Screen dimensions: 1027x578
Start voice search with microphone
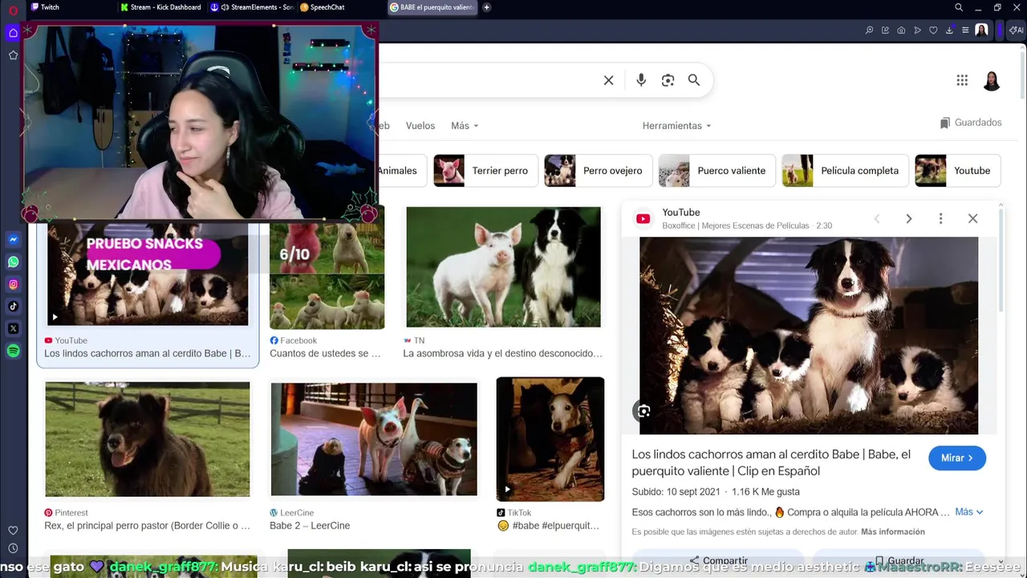pos(641,80)
